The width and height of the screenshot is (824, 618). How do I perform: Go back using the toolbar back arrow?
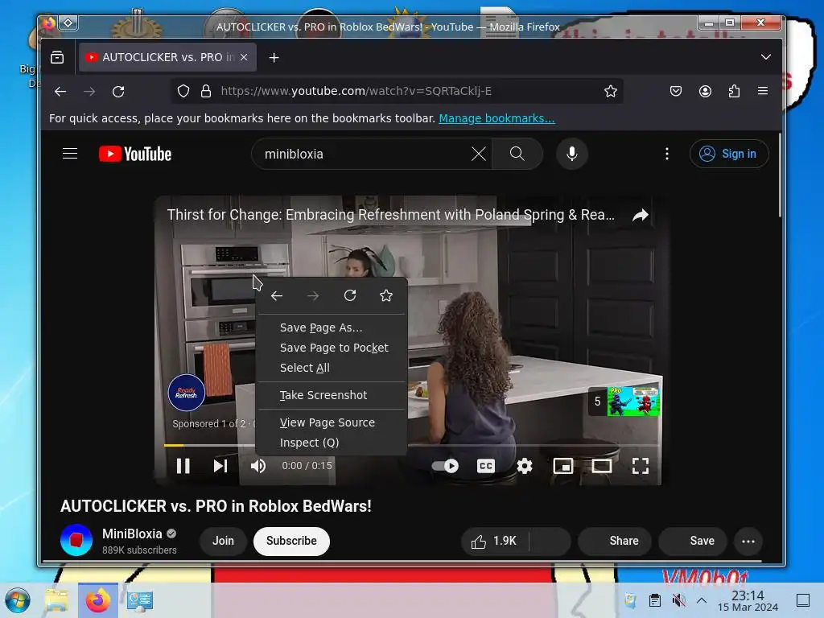pyautogui.click(x=60, y=92)
